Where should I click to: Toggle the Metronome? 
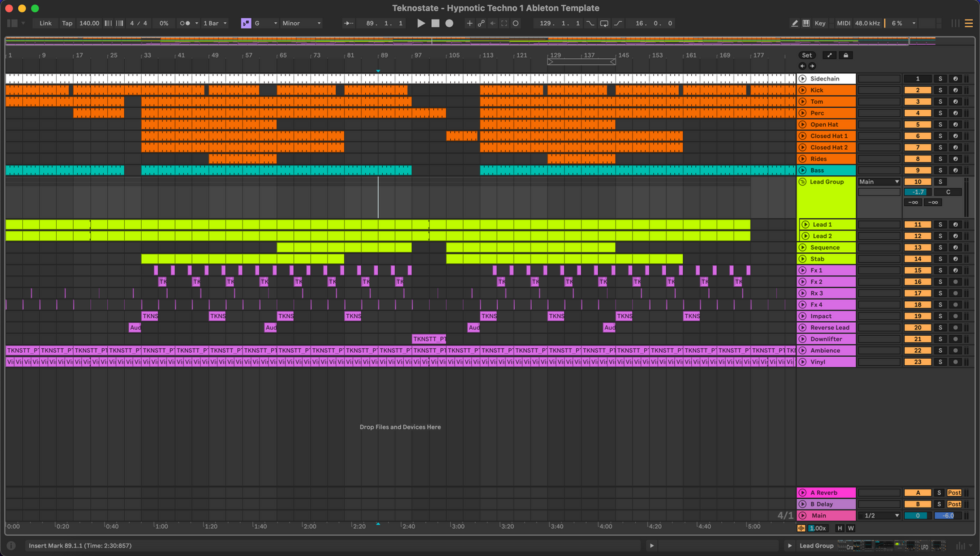185,23
